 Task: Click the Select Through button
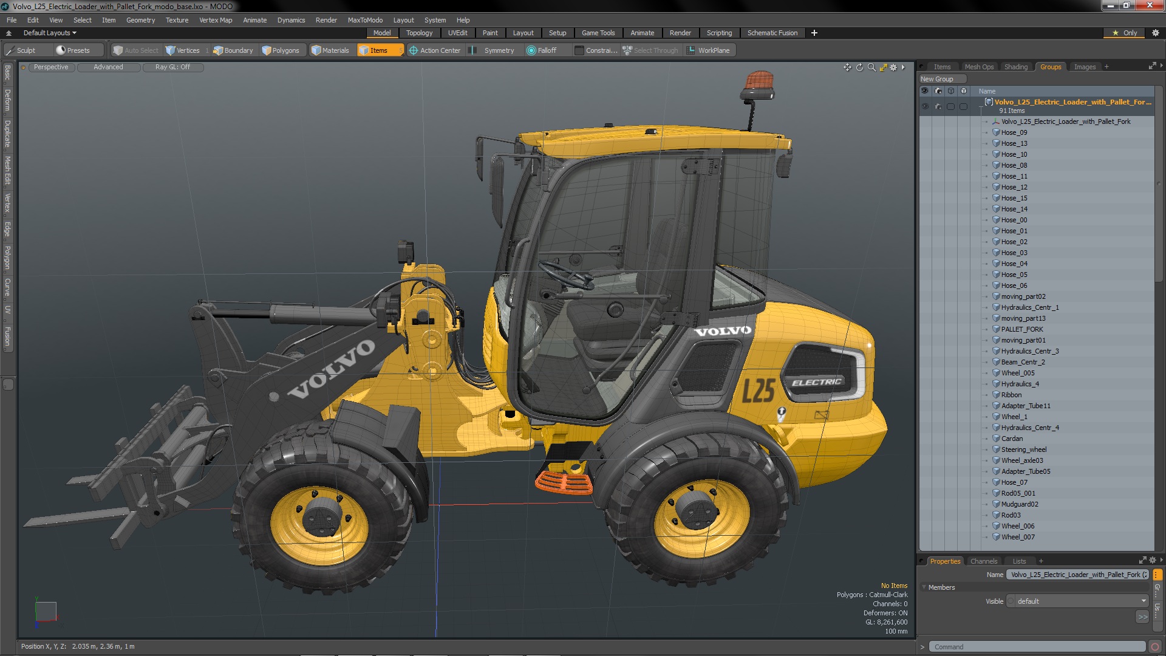[x=650, y=50]
